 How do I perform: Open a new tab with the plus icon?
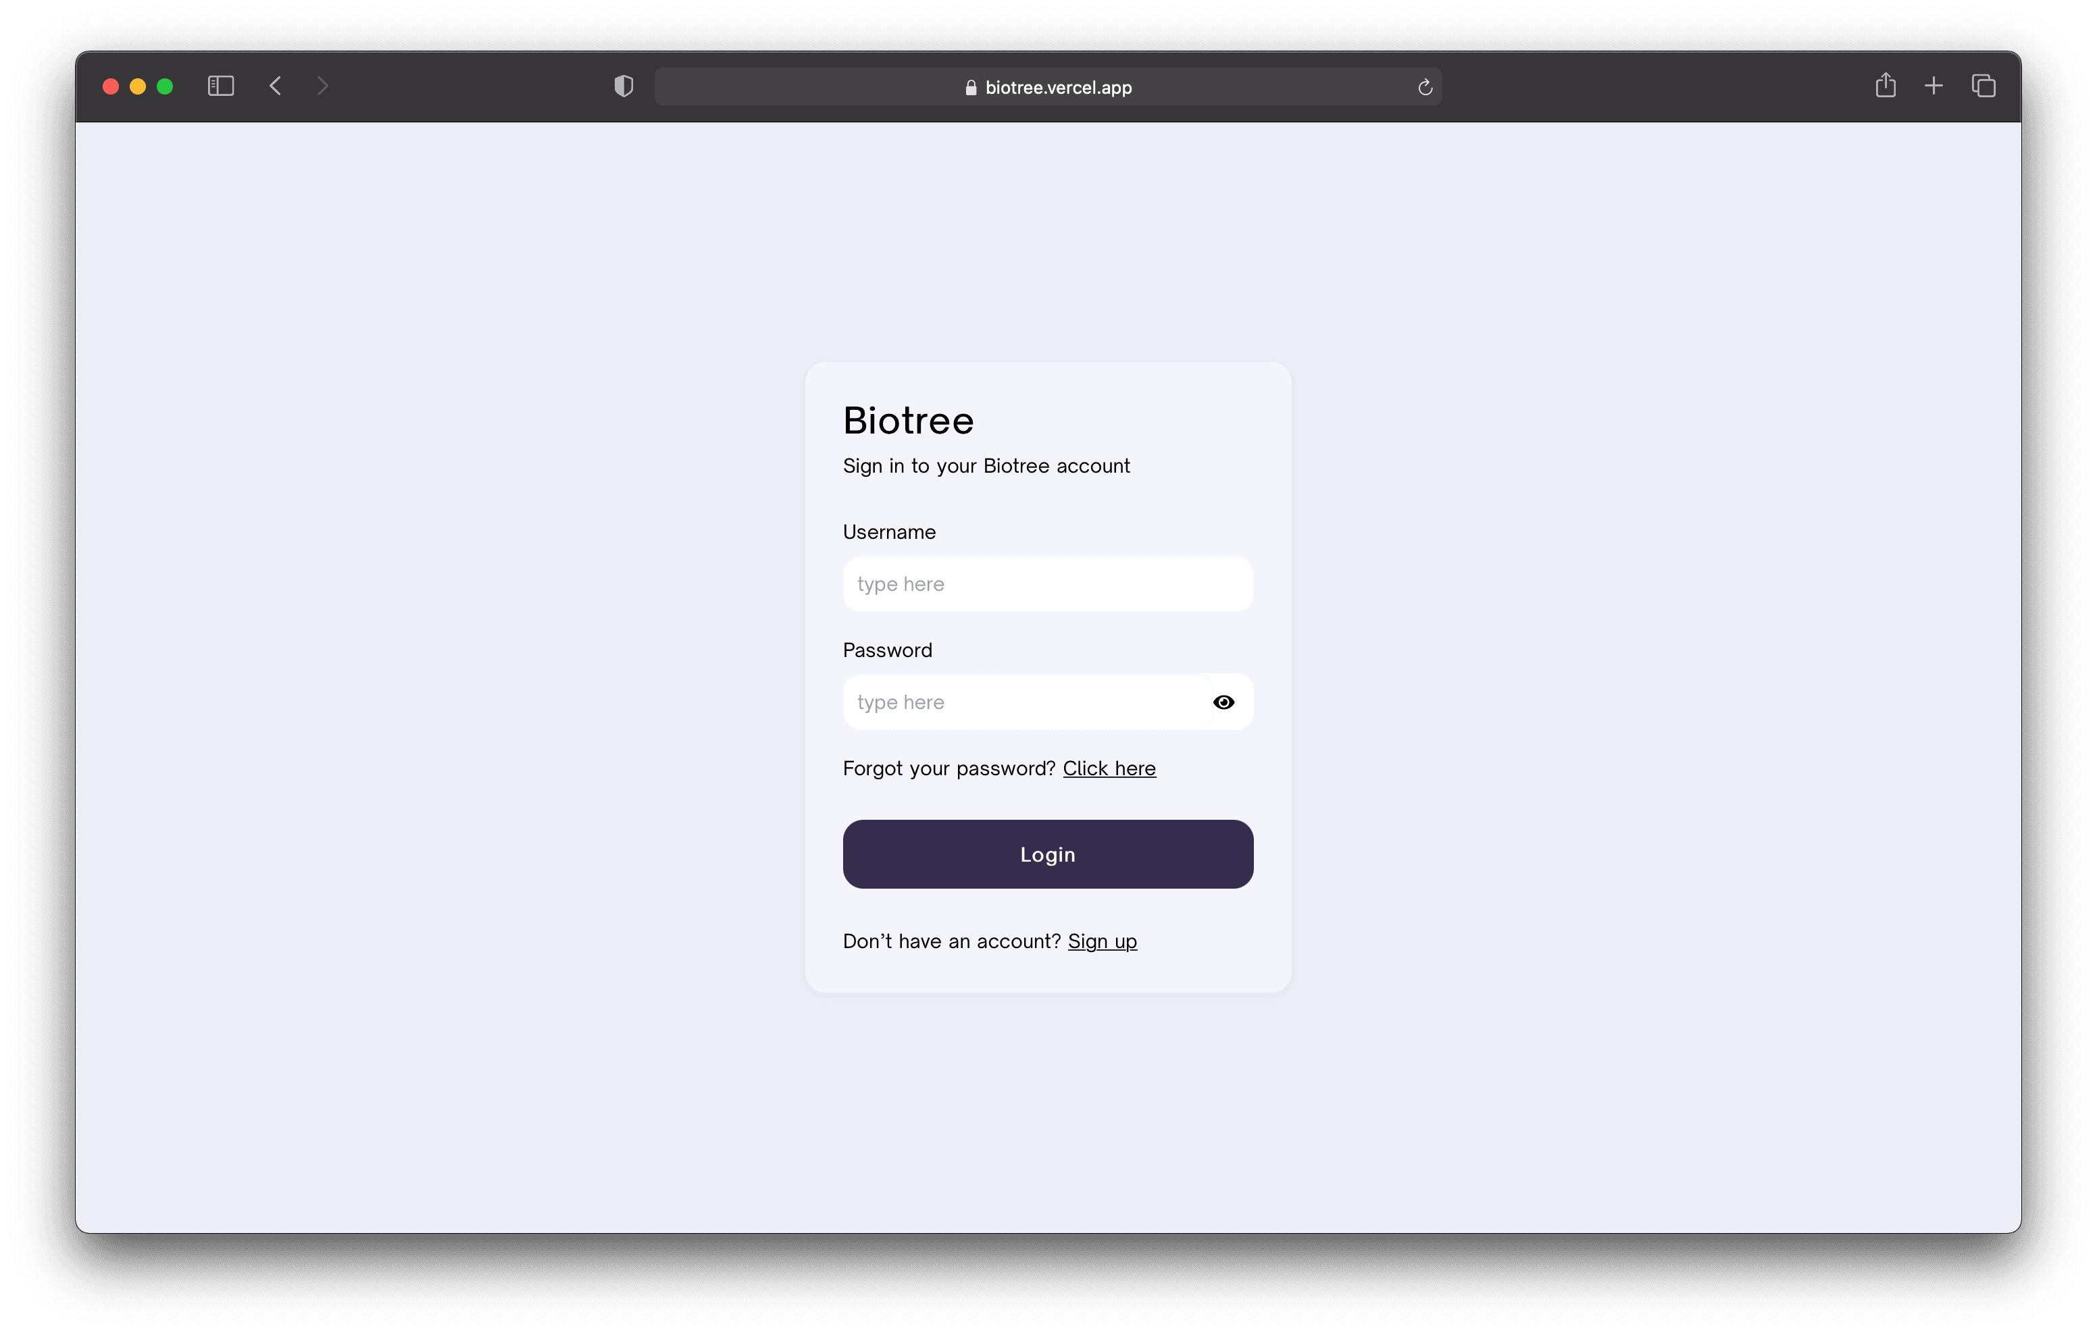(x=1934, y=86)
